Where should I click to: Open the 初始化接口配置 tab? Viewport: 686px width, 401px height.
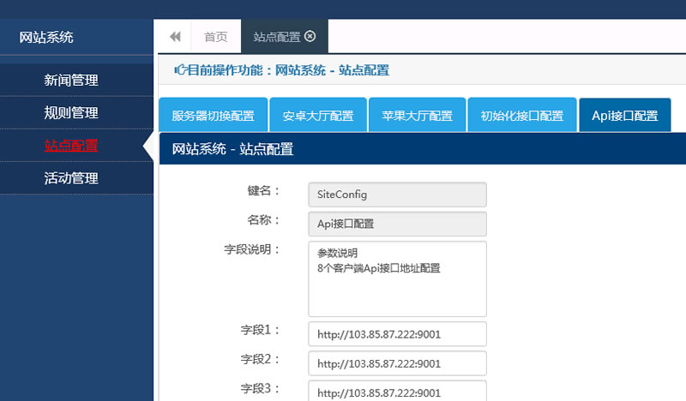(x=521, y=116)
